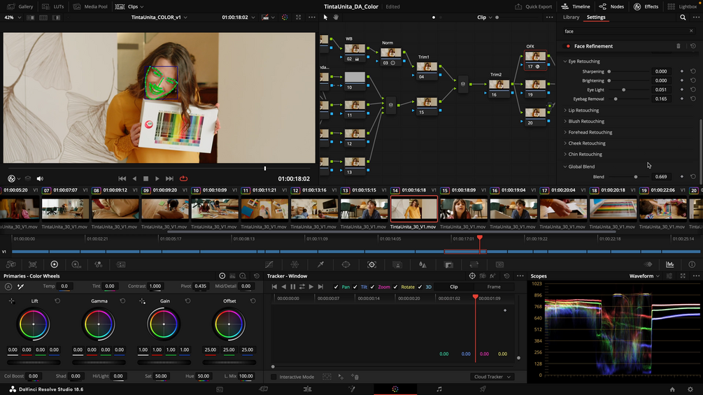Click the Blend value field 0.669
The width and height of the screenshot is (703, 395).
point(661,177)
